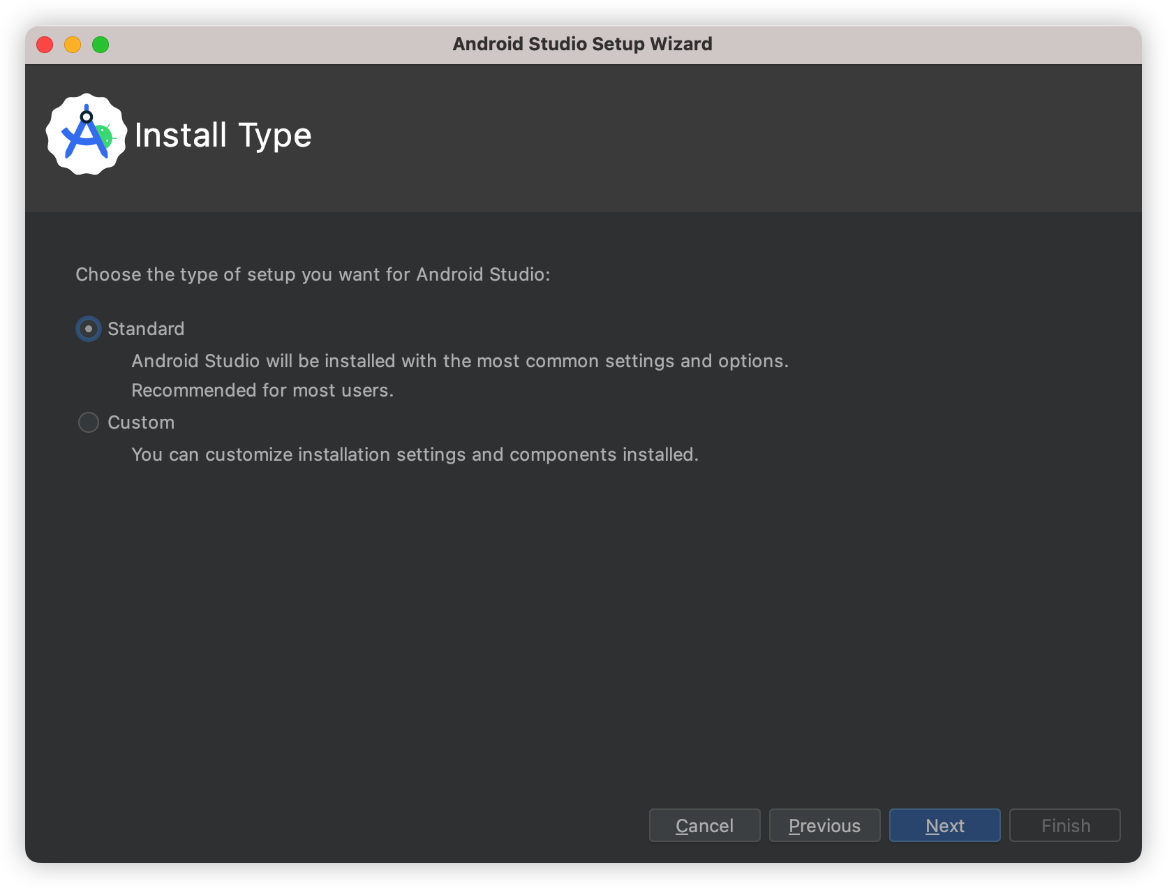Click the disabled Finish button
The height and width of the screenshot is (888, 1167).
click(1064, 825)
